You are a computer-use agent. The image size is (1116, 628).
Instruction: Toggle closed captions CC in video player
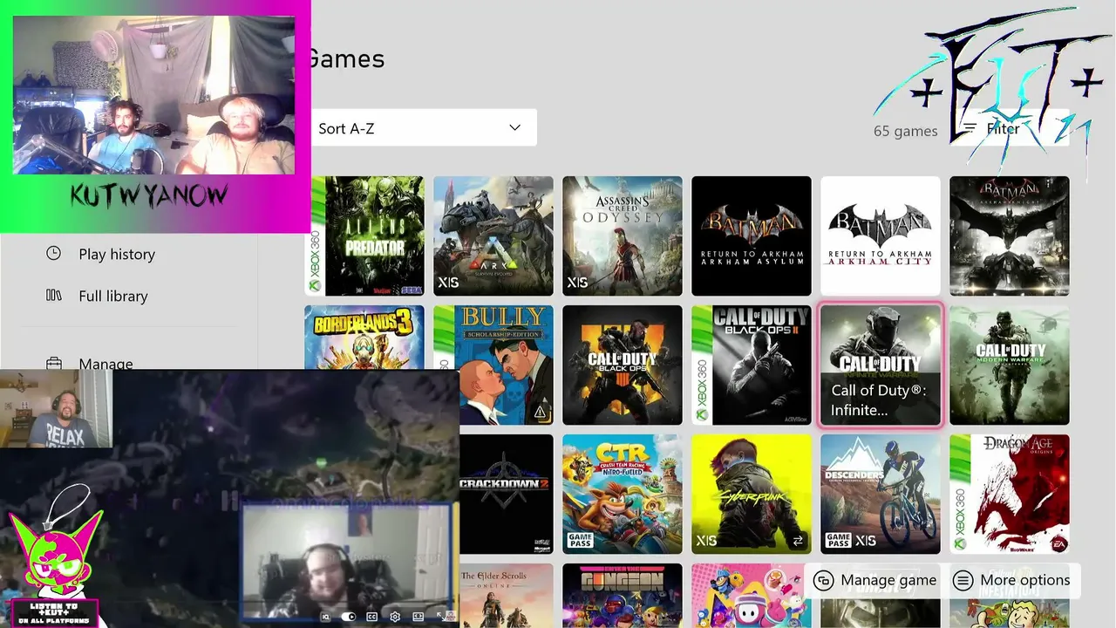[x=372, y=617]
